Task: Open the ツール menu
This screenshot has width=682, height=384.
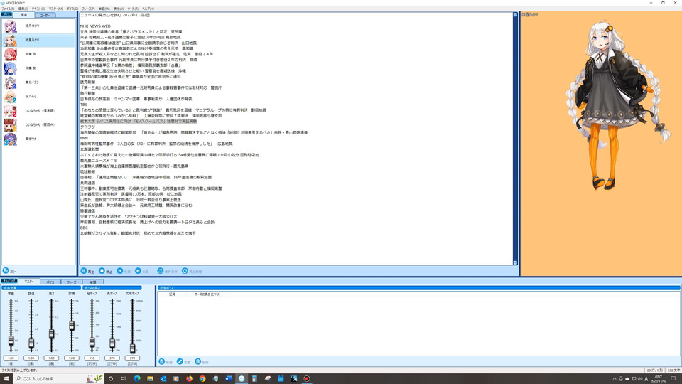Action: [x=133, y=9]
